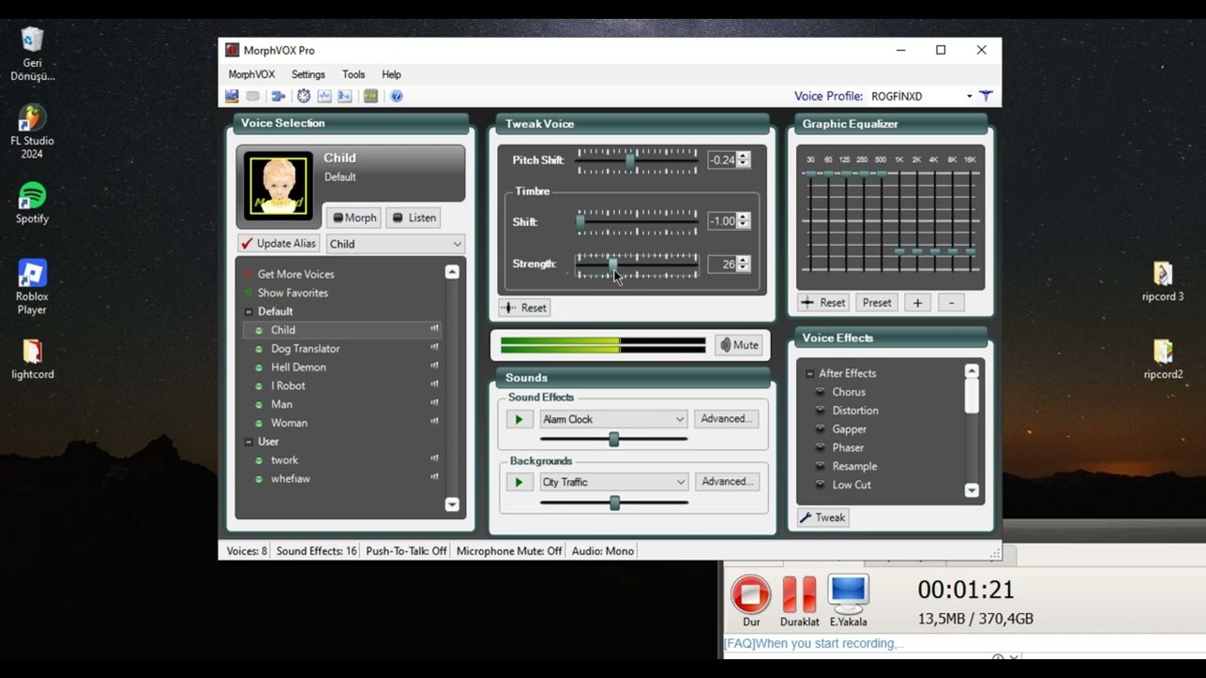Image resolution: width=1206 pixels, height=678 pixels.
Task: Enable the Distortion after effect
Action: (x=820, y=411)
